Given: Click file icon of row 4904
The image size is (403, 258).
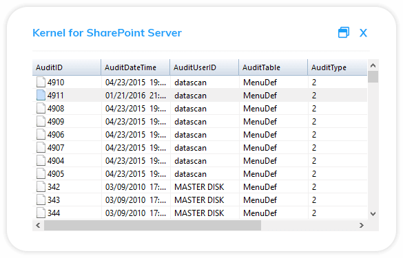Looking at the screenshot, I should pos(41,161).
